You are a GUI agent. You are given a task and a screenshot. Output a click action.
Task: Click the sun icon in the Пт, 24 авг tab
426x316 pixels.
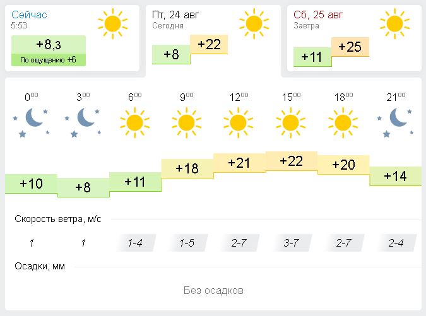(x=254, y=23)
